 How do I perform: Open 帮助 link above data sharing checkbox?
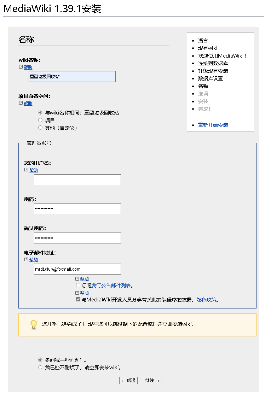coord(84,293)
